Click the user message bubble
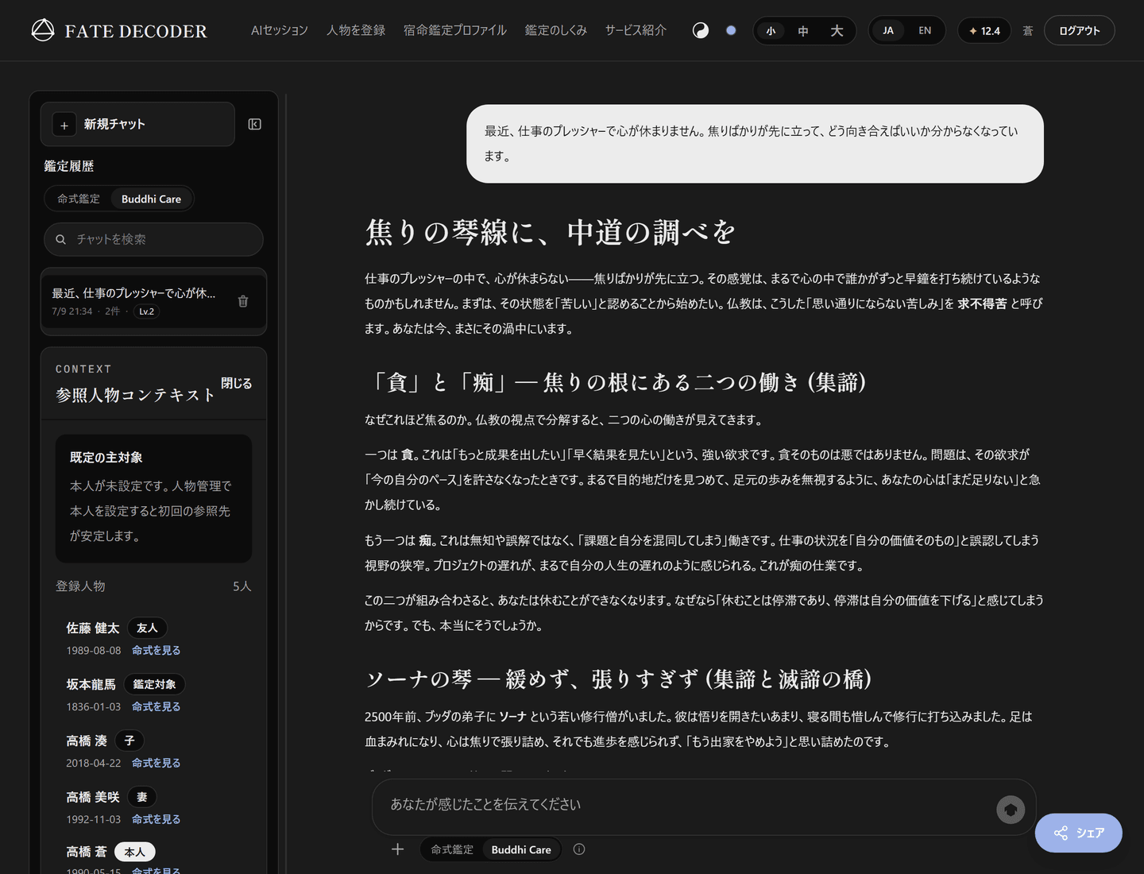Screen dimensions: 1144x874 [x=755, y=144]
